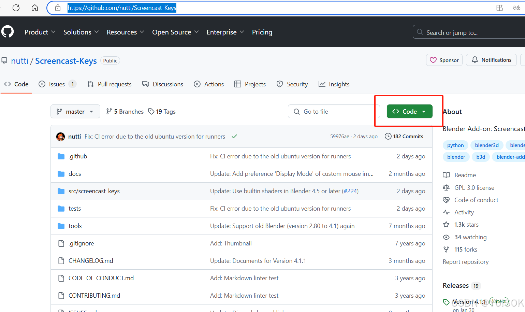Expand the Enterprise menu
Viewport: 525px width, 312px height.
(225, 32)
